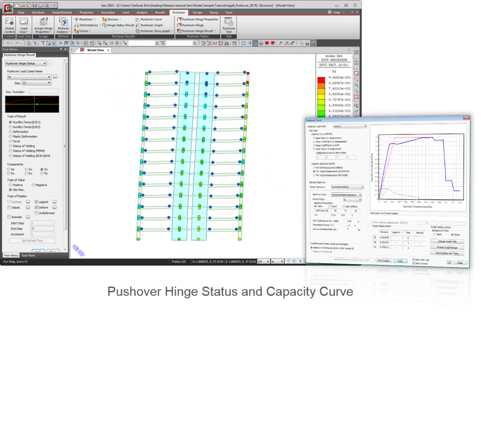Open Reactions results in the ribbon
The width and height of the screenshot is (481, 429).
coord(85,19)
